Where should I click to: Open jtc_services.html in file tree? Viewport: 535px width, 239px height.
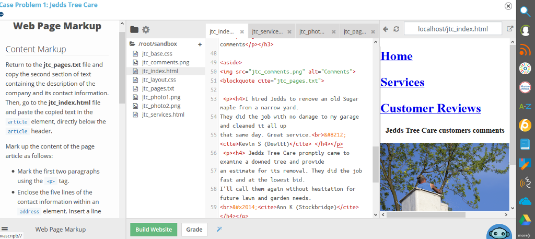click(163, 115)
